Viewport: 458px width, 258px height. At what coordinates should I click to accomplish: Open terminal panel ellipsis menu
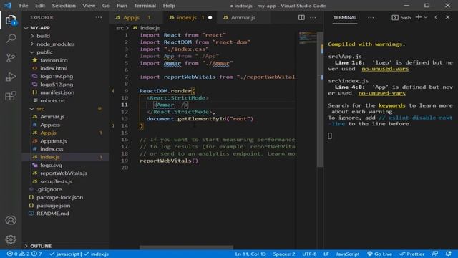371,17
